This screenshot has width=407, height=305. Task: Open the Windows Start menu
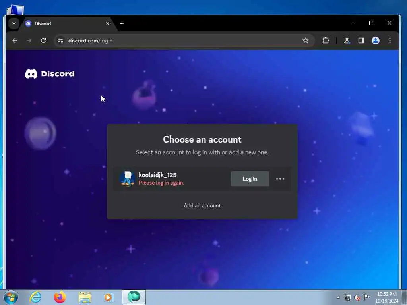(11, 297)
